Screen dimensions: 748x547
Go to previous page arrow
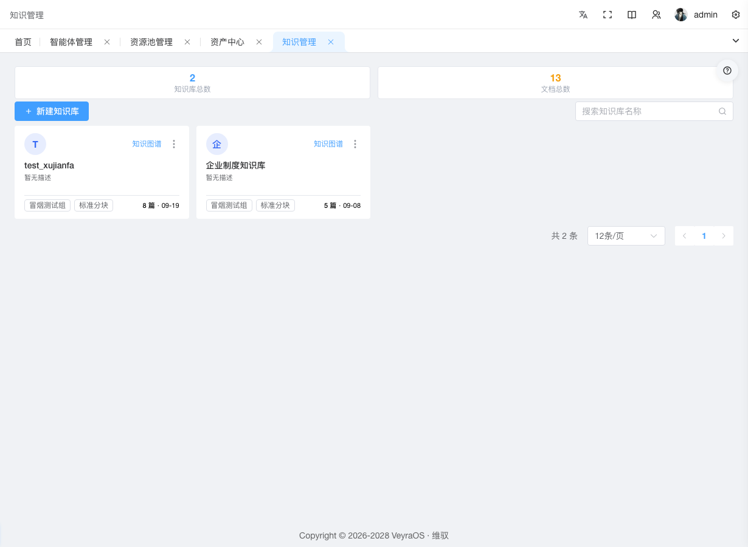coord(685,236)
